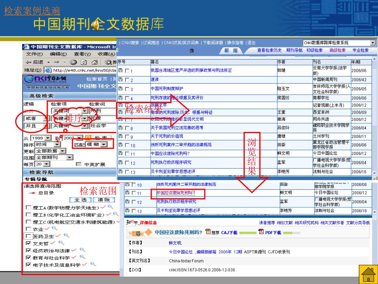Switch to the 高级检索 tab
This screenshot has width=378, height=284.
337,50
